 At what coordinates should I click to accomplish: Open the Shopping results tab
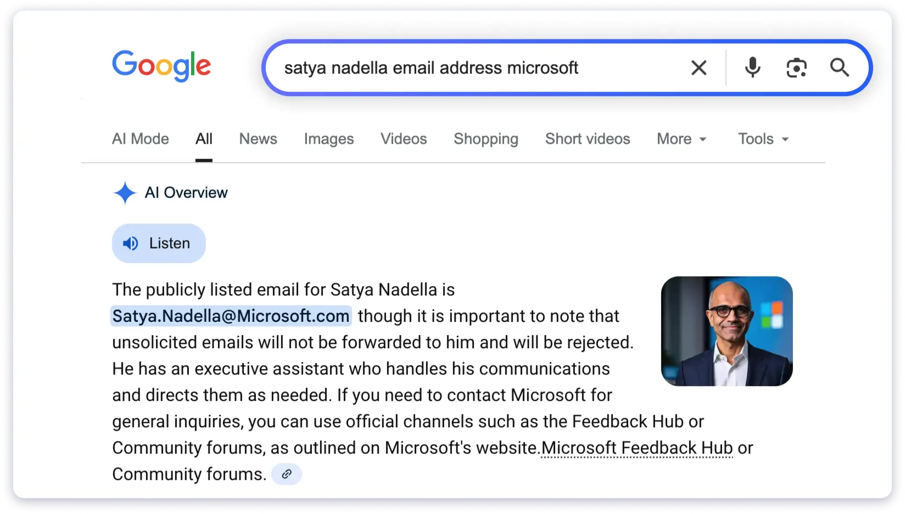pos(485,139)
